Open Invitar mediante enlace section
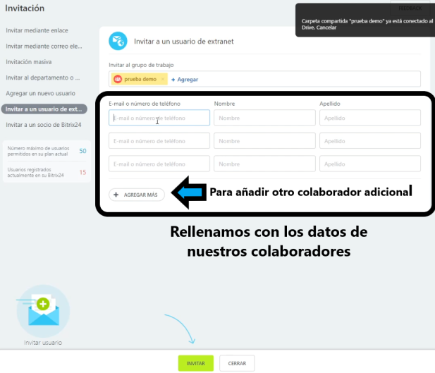Image resolution: width=435 pixels, height=373 pixels. (37, 31)
